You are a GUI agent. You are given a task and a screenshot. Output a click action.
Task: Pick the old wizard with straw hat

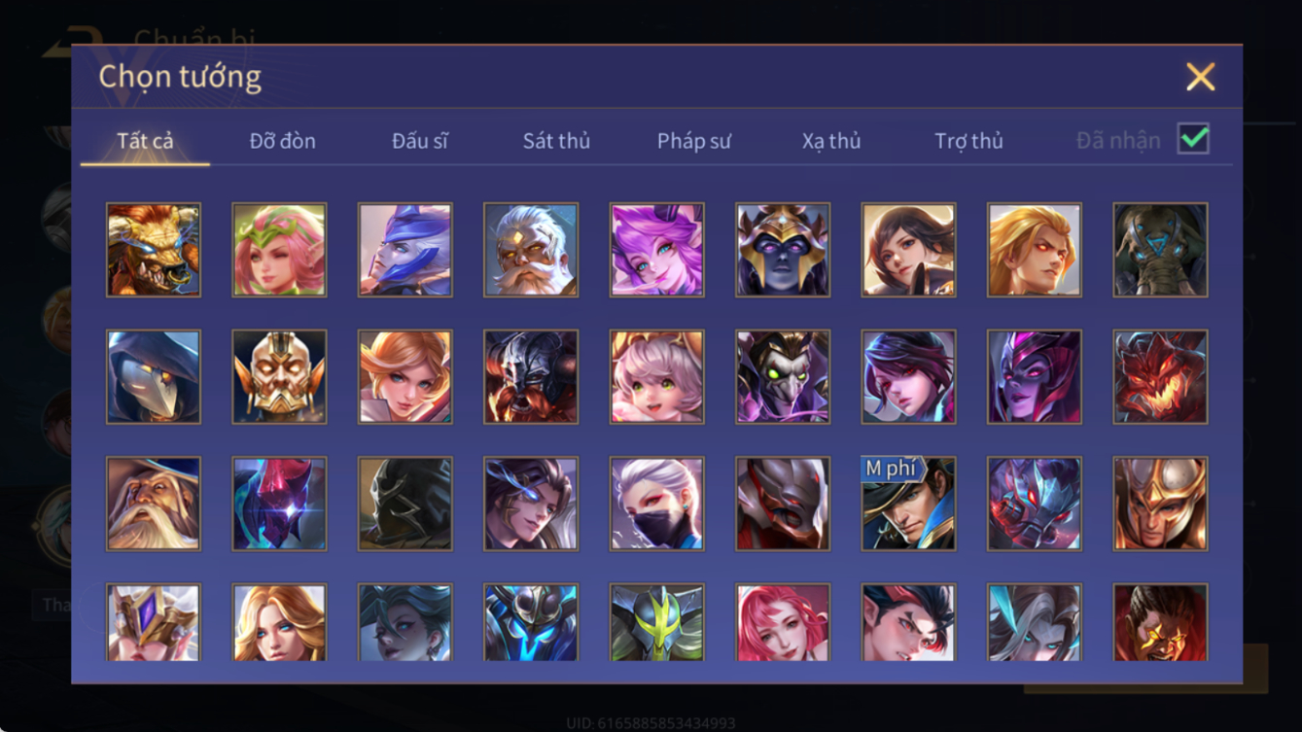[x=154, y=504]
